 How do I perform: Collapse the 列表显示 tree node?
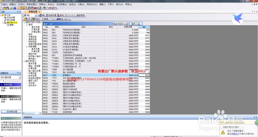pyautogui.click(x=24, y=61)
